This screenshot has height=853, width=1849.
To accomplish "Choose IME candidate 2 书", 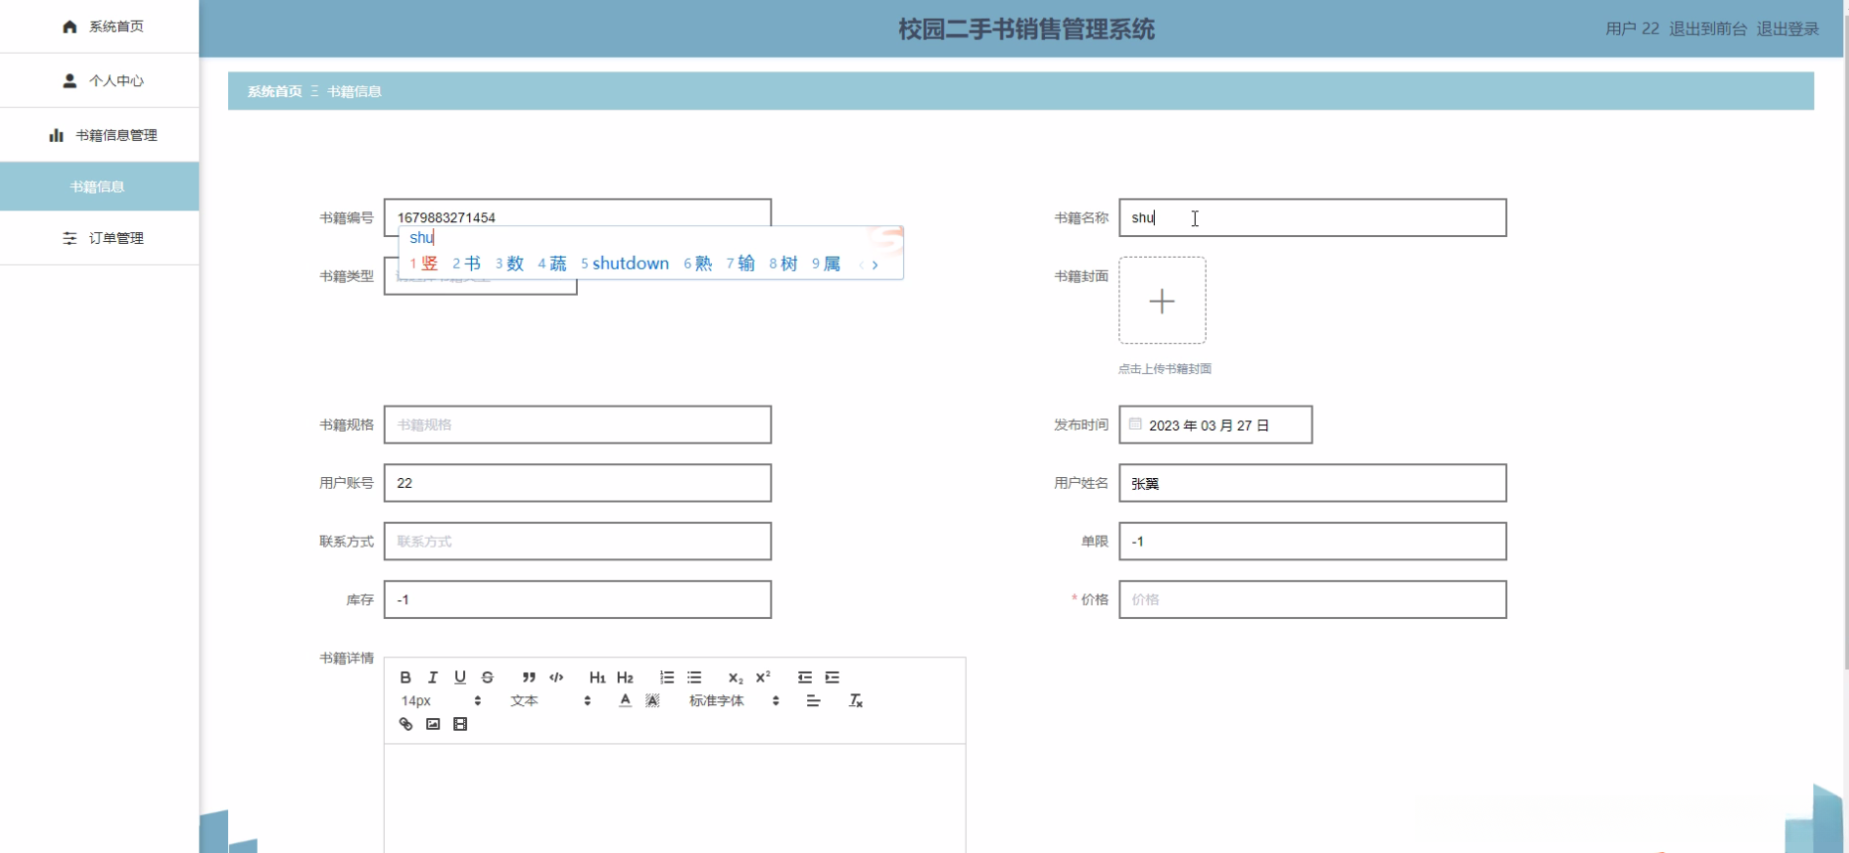I will tap(466, 264).
